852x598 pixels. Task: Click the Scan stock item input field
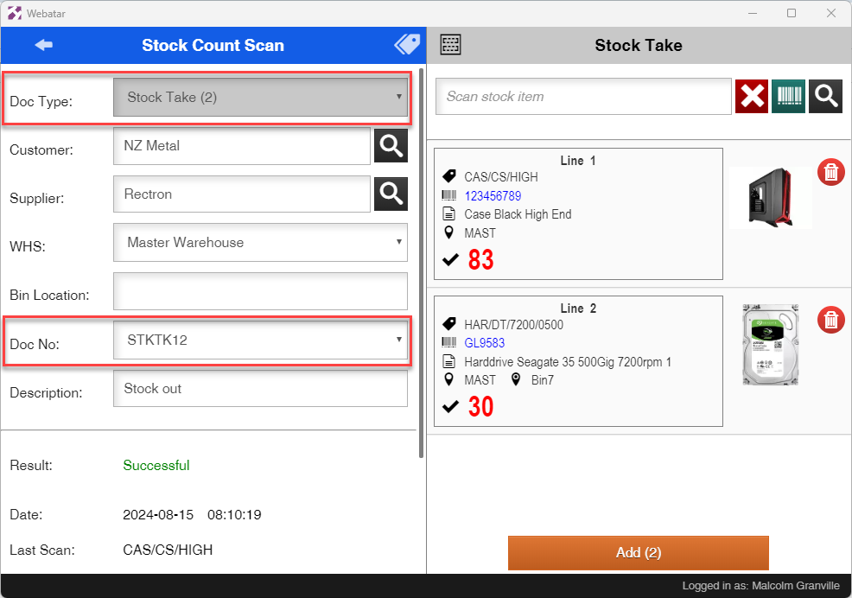(583, 97)
